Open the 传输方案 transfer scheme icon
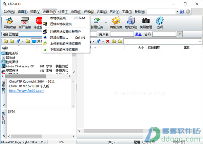Image resolution: width=203 pixels, height=144 pixels. pos(116,23)
